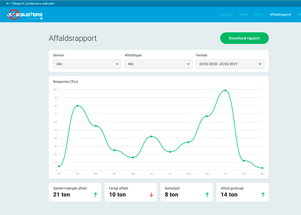Open the Service dropdown
Screen dimensions: 301x215
click(x=86, y=64)
